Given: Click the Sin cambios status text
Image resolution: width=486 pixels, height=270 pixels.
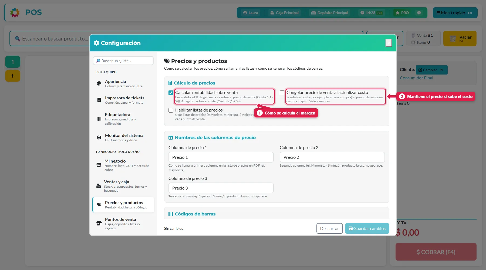Looking at the screenshot, I should (x=174, y=228).
